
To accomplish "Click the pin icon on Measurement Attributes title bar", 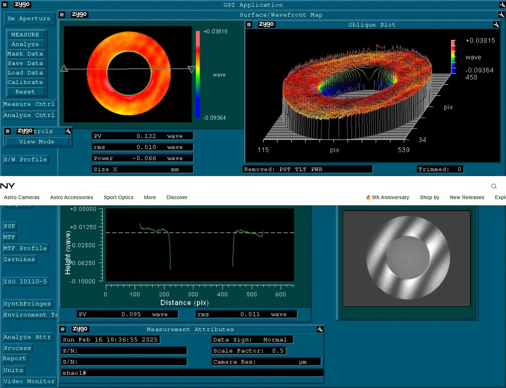I will click(x=320, y=329).
